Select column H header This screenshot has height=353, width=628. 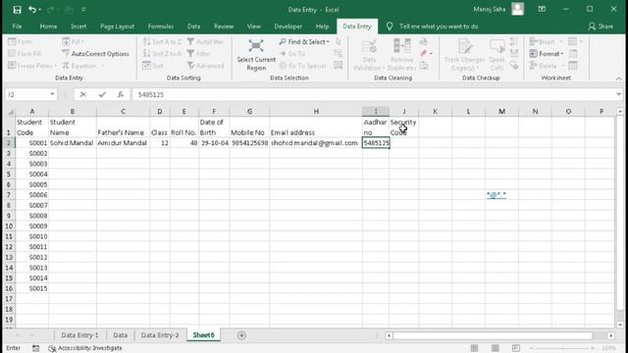(316, 111)
